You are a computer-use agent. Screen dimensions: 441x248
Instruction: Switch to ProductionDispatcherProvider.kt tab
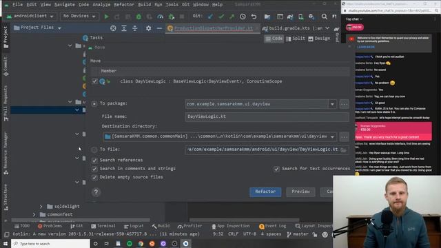[x=213, y=28]
